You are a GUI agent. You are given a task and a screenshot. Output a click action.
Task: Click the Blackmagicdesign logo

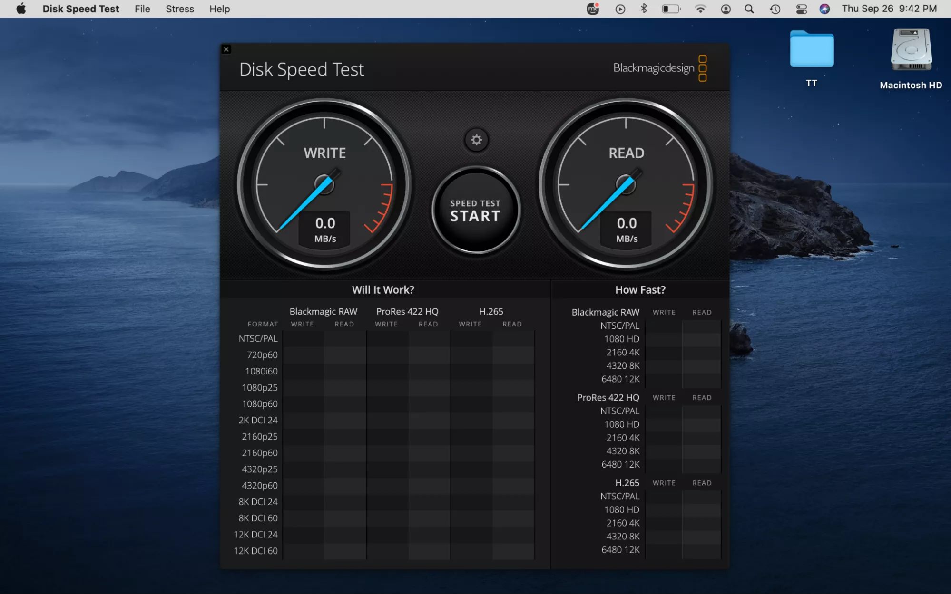[x=659, y=68]
